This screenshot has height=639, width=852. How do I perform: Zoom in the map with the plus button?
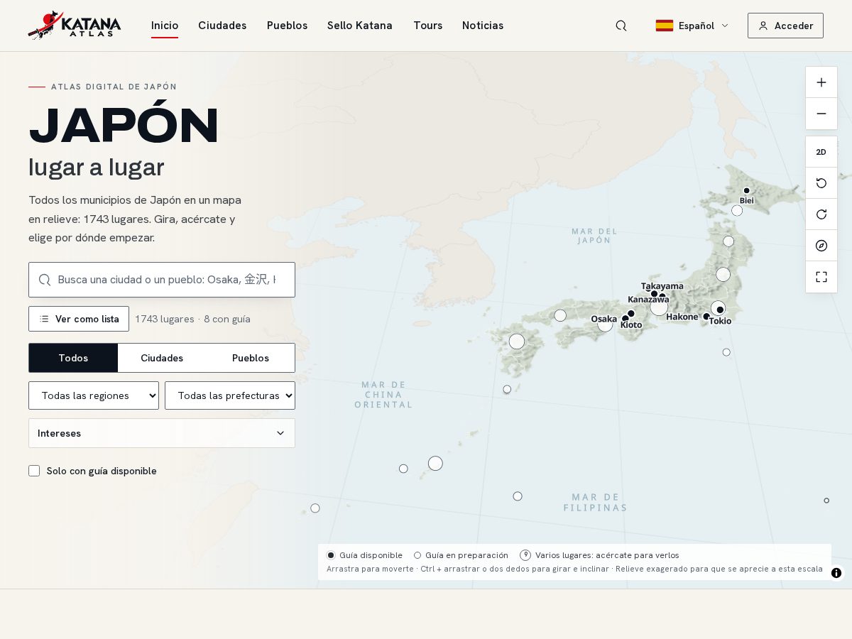pyautogui.click(x=821, y=82)
